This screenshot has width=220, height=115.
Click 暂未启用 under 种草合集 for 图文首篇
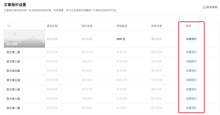click(x=156, y=39)
